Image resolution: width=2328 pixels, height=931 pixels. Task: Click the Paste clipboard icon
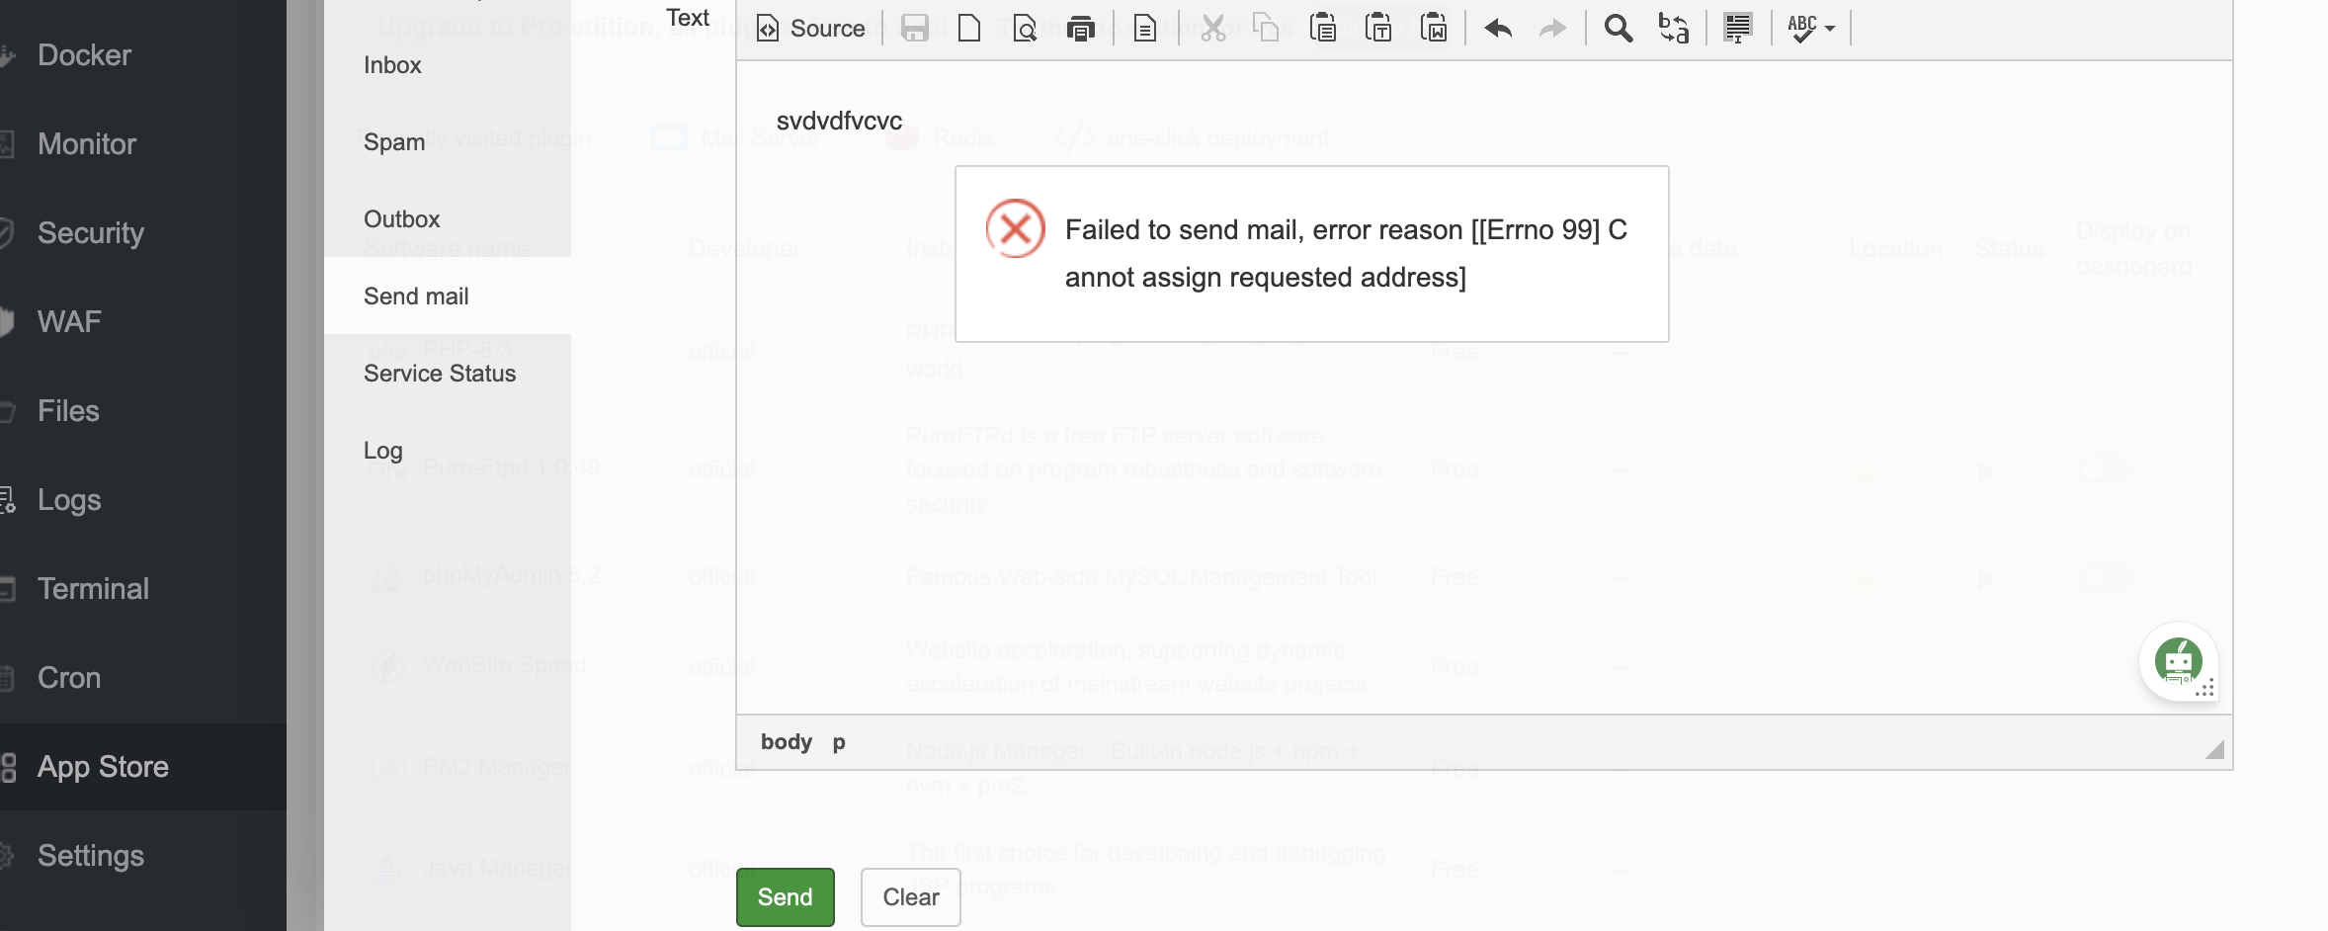click(1323, 29)
